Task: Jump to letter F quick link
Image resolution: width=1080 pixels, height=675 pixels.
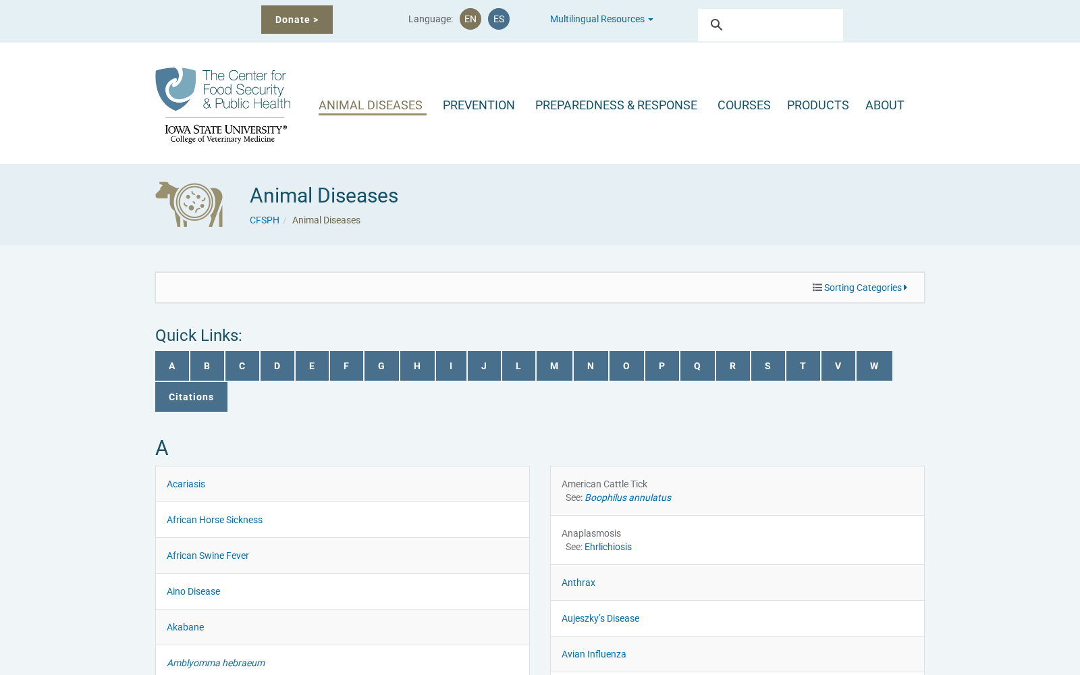Action: [346, 366]
